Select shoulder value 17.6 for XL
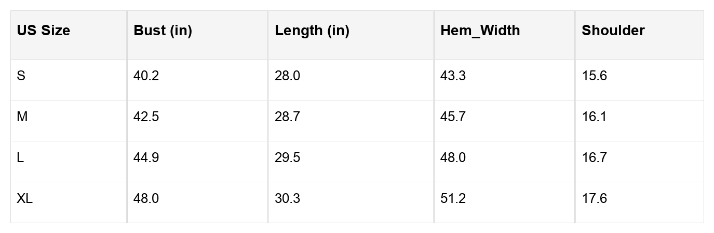The width and height of the screenshot is (714, 233). pyautogui.click(x=594, y=199)
